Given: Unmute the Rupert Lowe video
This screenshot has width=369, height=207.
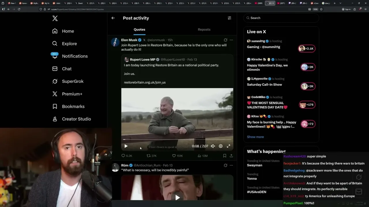Looking at the screenshot, I should click(x=213, y=146).
